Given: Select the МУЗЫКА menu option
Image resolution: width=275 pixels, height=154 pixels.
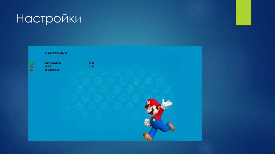Looking at the screenshot, I should pos(53,63).
